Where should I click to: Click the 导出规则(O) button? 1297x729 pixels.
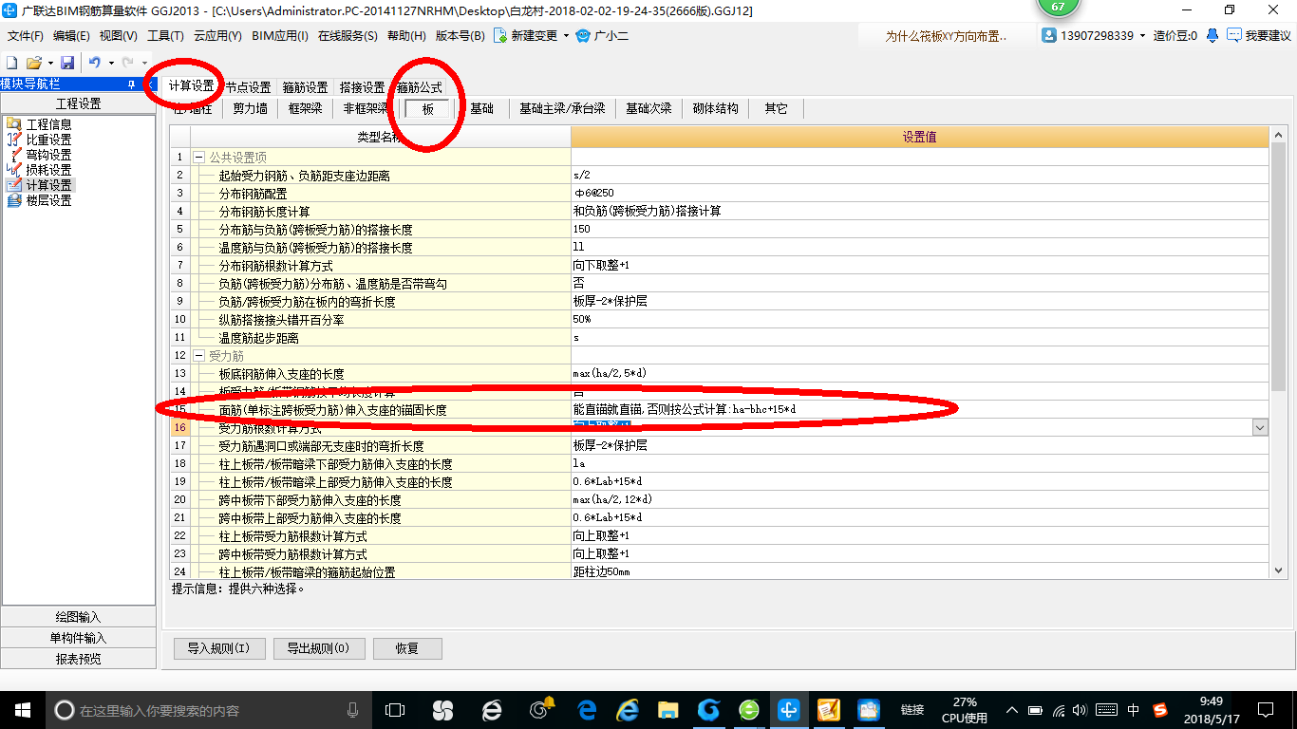(317, 648)
